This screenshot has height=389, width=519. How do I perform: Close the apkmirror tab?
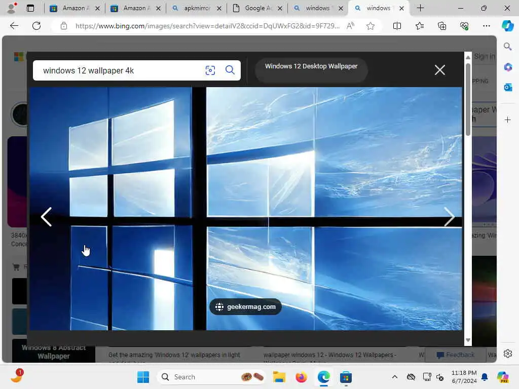tap(219, 8)
